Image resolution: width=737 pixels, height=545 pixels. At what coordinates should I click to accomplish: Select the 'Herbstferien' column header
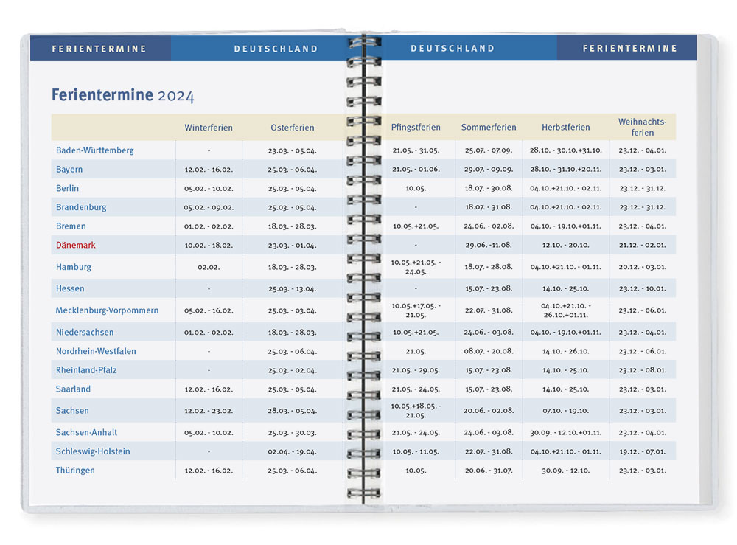(566, 127)
